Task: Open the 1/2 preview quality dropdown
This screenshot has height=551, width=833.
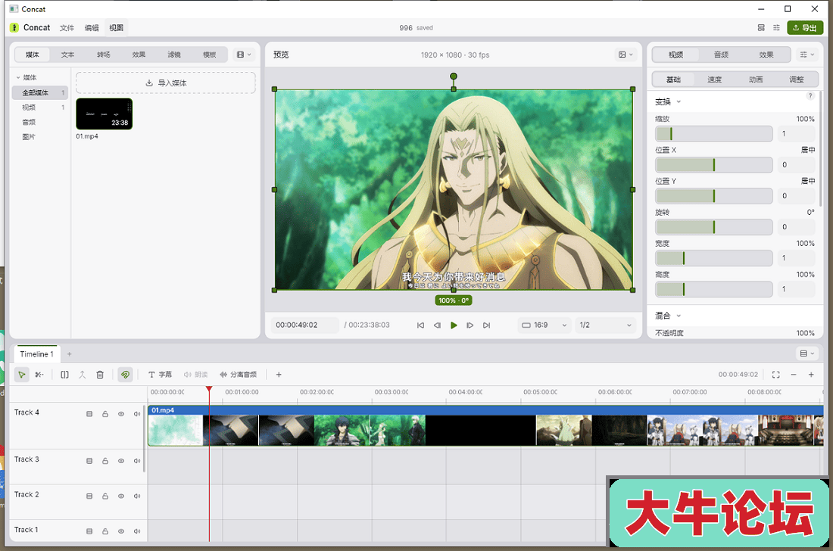Action: pos(606,325)
